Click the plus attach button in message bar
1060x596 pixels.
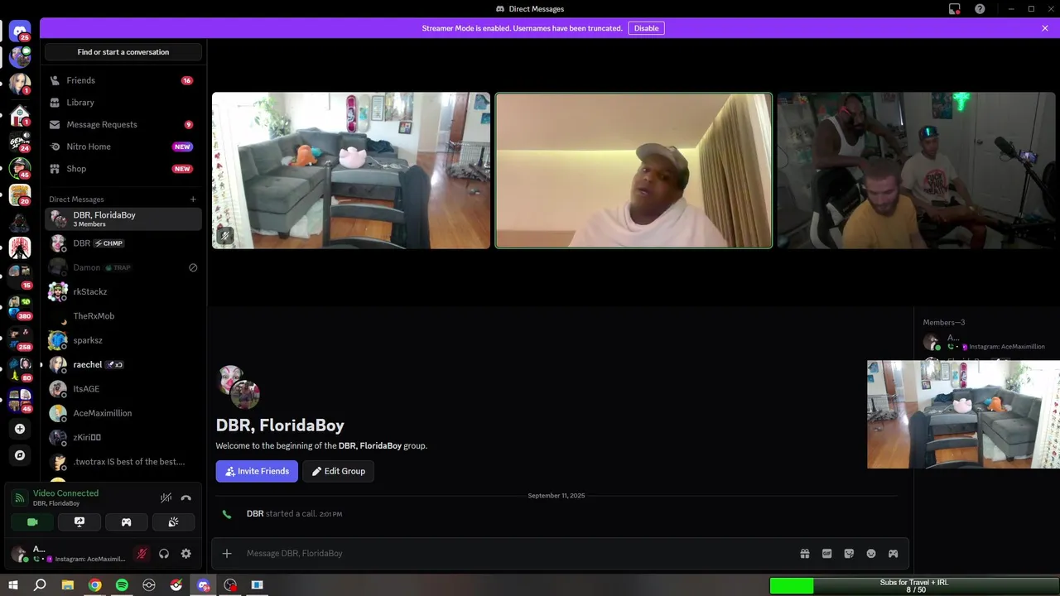click(x=227, y=554)
